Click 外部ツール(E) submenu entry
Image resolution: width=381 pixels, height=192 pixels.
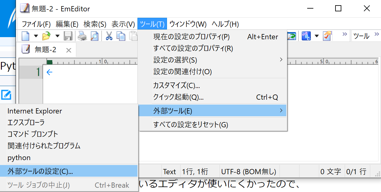[x=213, y=111]
